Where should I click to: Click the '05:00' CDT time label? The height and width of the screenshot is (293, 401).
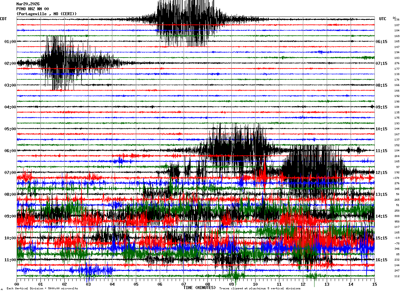point(10,129)
